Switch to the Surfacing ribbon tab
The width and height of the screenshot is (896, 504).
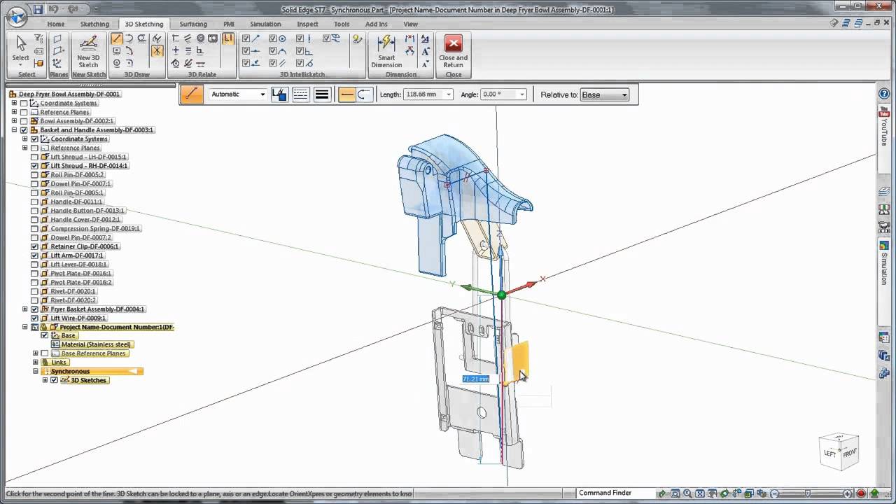coord(193,24)
